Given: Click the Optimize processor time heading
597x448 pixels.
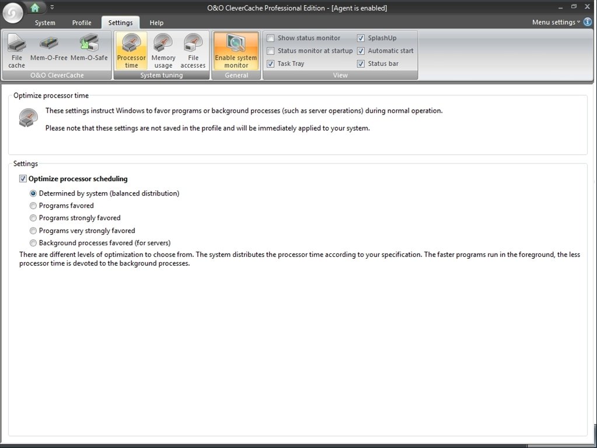Looking at the screenshot, I should pos(51,96).
